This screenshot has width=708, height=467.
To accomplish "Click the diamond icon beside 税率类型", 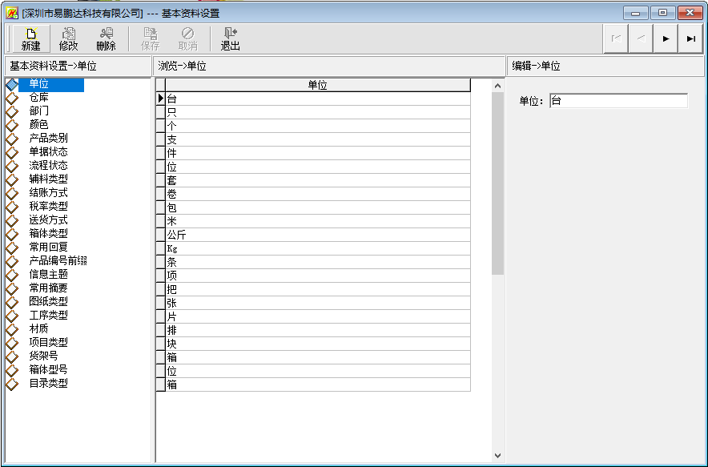I will coord(12,207).
